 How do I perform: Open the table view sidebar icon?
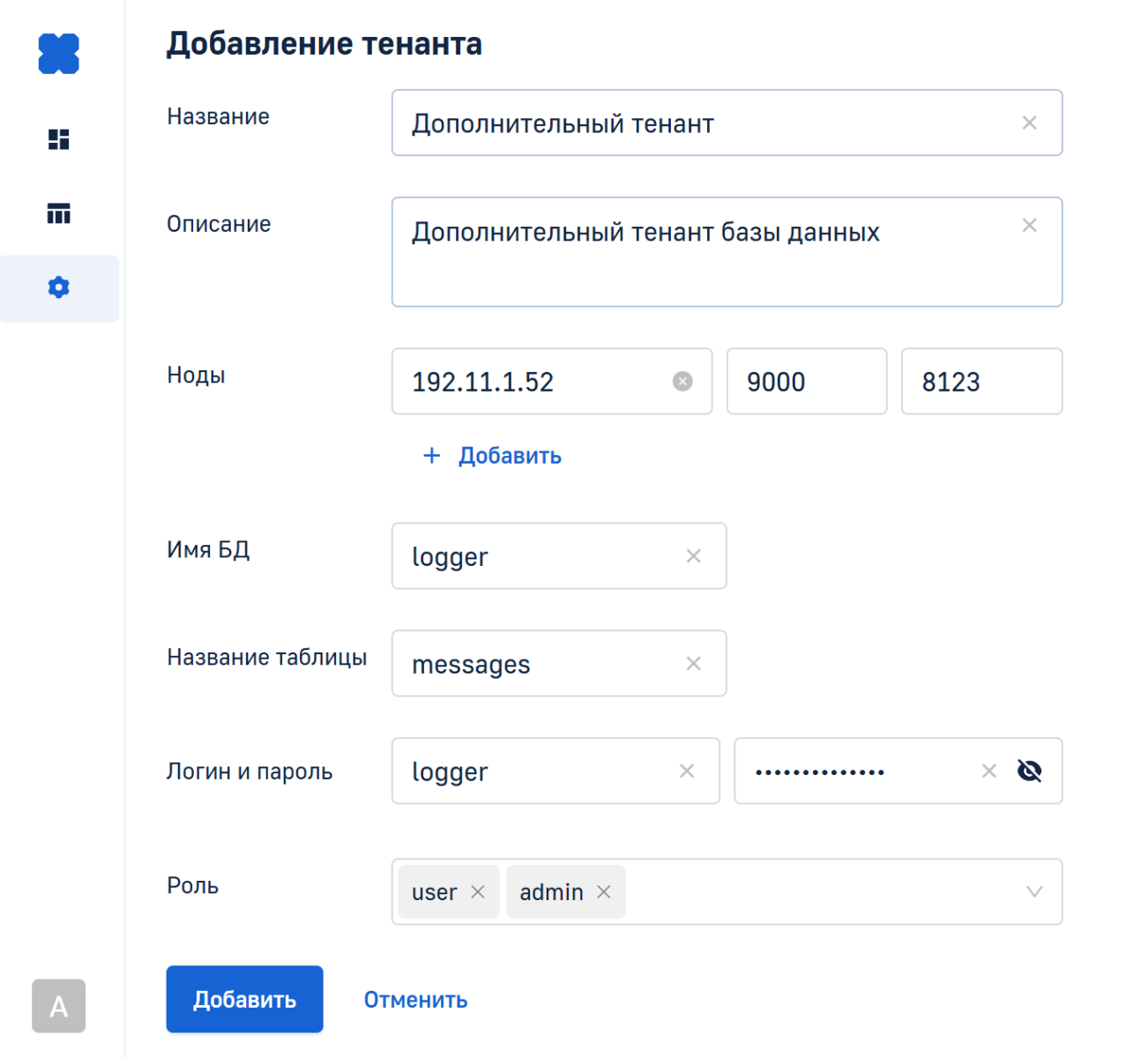pyautogui.click(x=58, y=213)
